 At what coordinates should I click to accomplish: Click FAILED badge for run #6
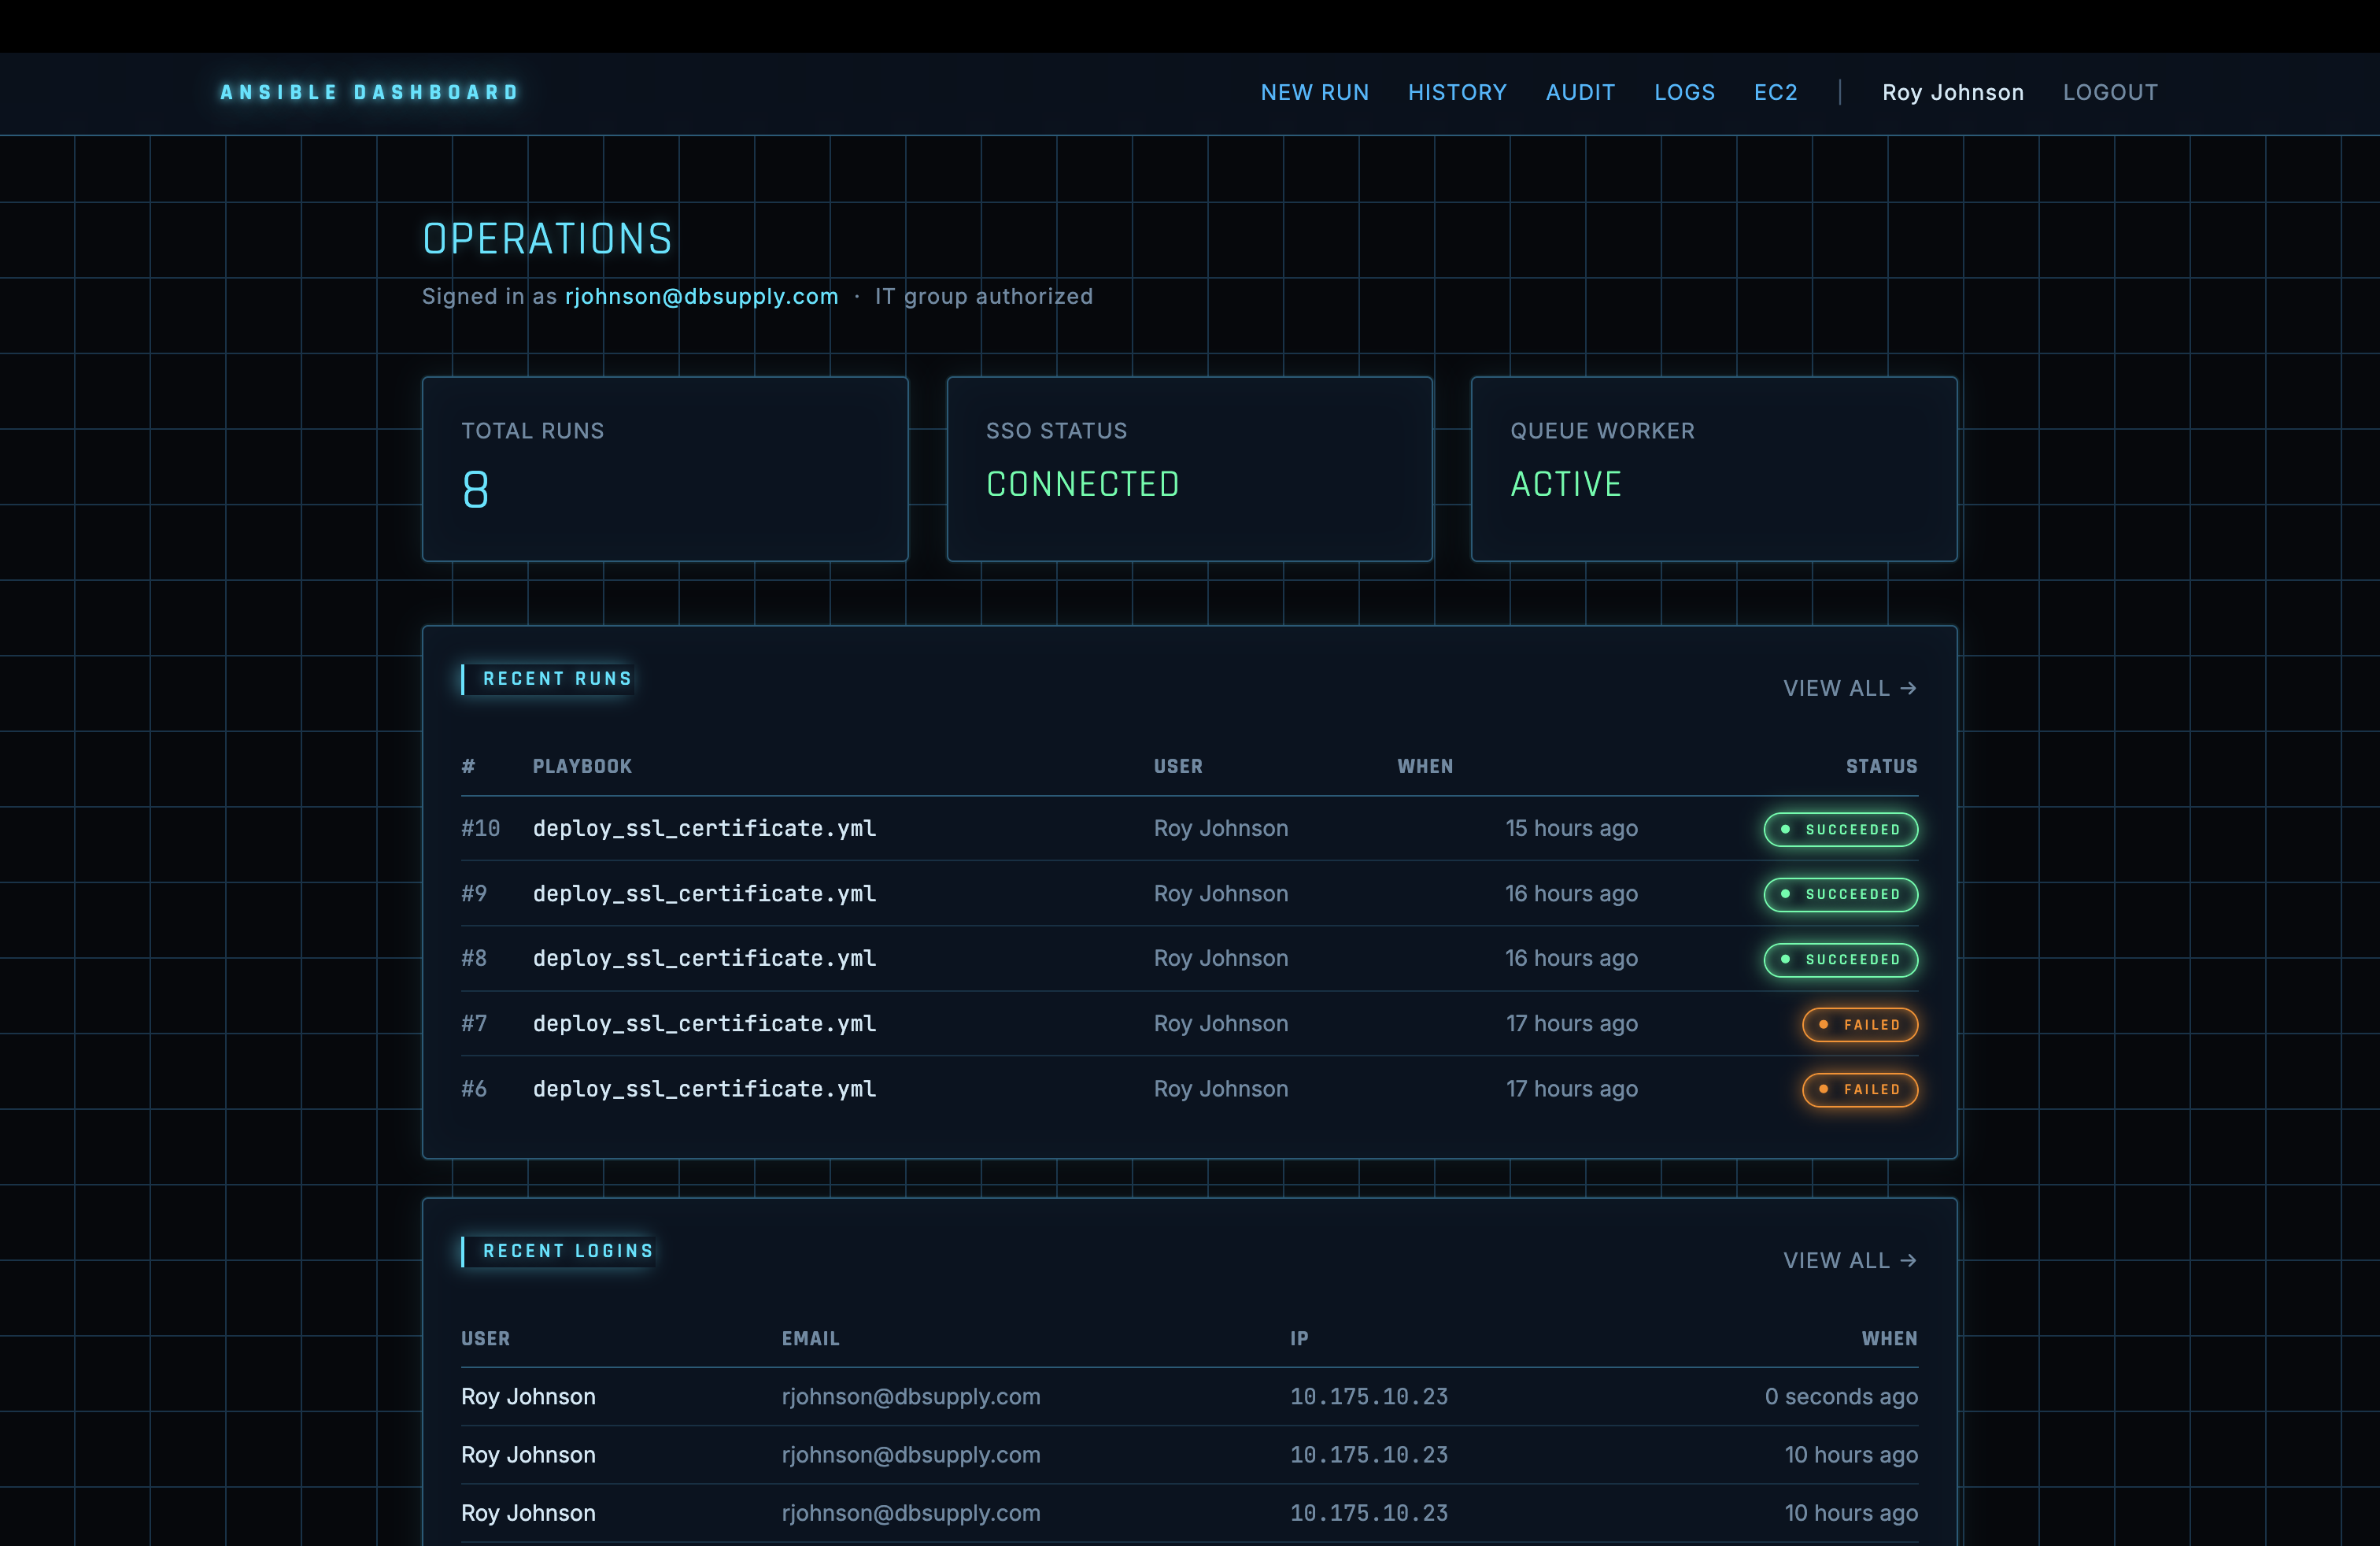1860,1089
